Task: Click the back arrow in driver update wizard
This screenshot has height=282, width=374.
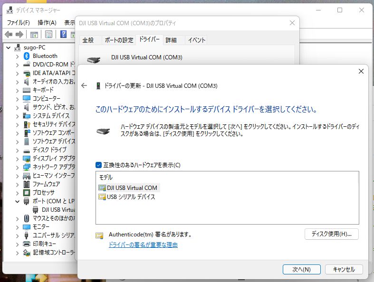Action: click(x=84, y=85)
